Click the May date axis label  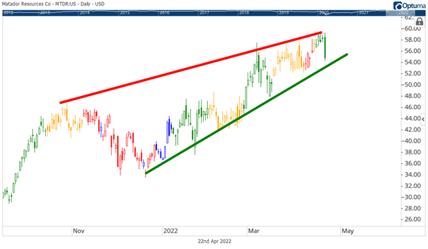point(348,231)
